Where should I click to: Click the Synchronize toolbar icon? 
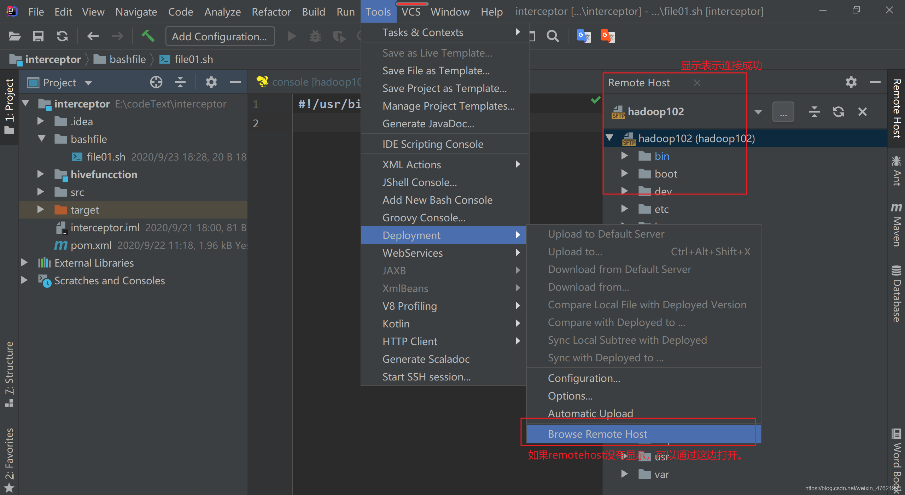pyautogui.click(x=62, y=36)
